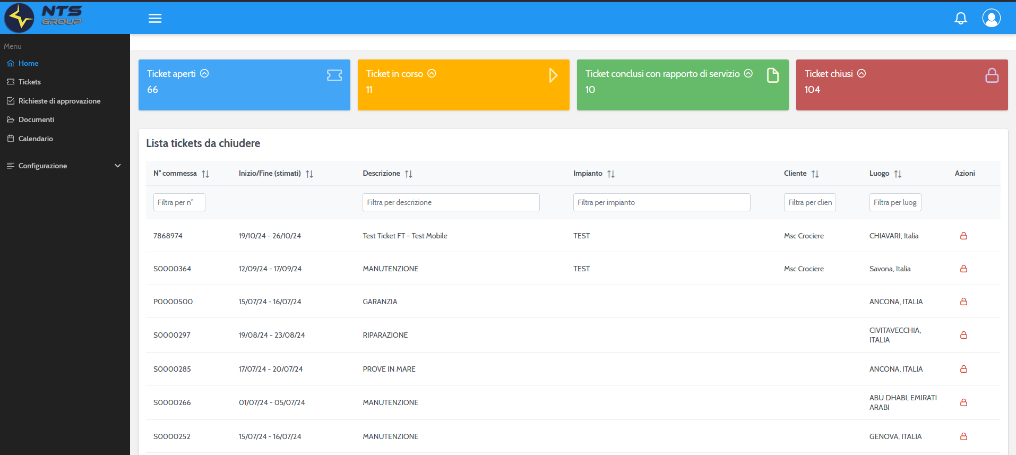Expand Ticket chiusi card chevron
The width and height of the screenshot is (1016, 455).
(861, 74)
